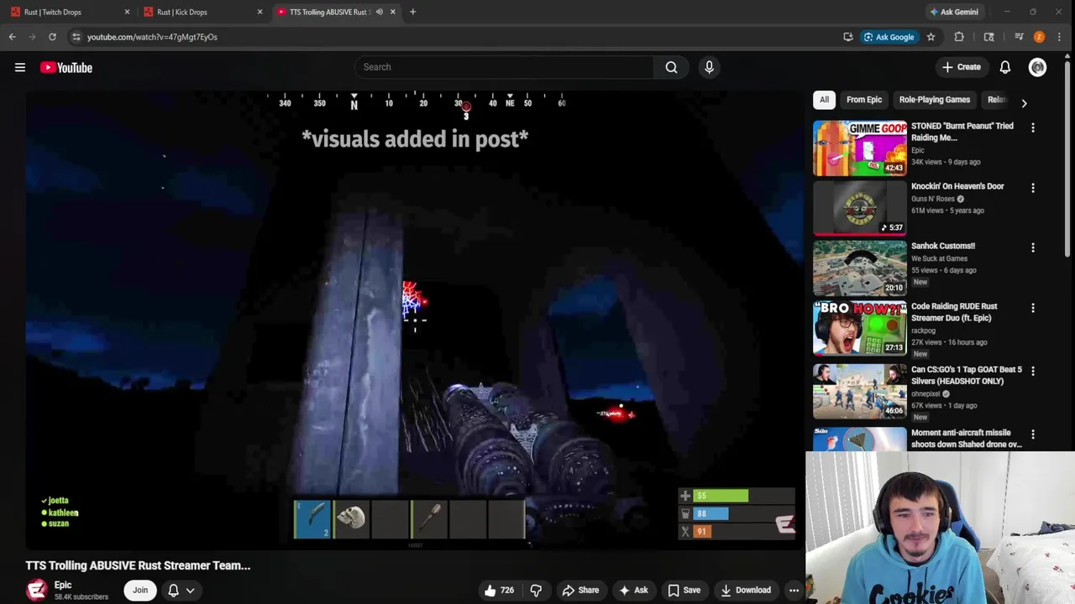Viewport: 1075px width, 604px height.
Task: Click the Ask button
Action: tap(633, 591)
